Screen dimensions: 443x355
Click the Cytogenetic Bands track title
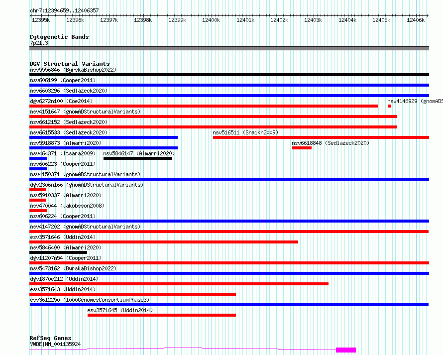59,37
